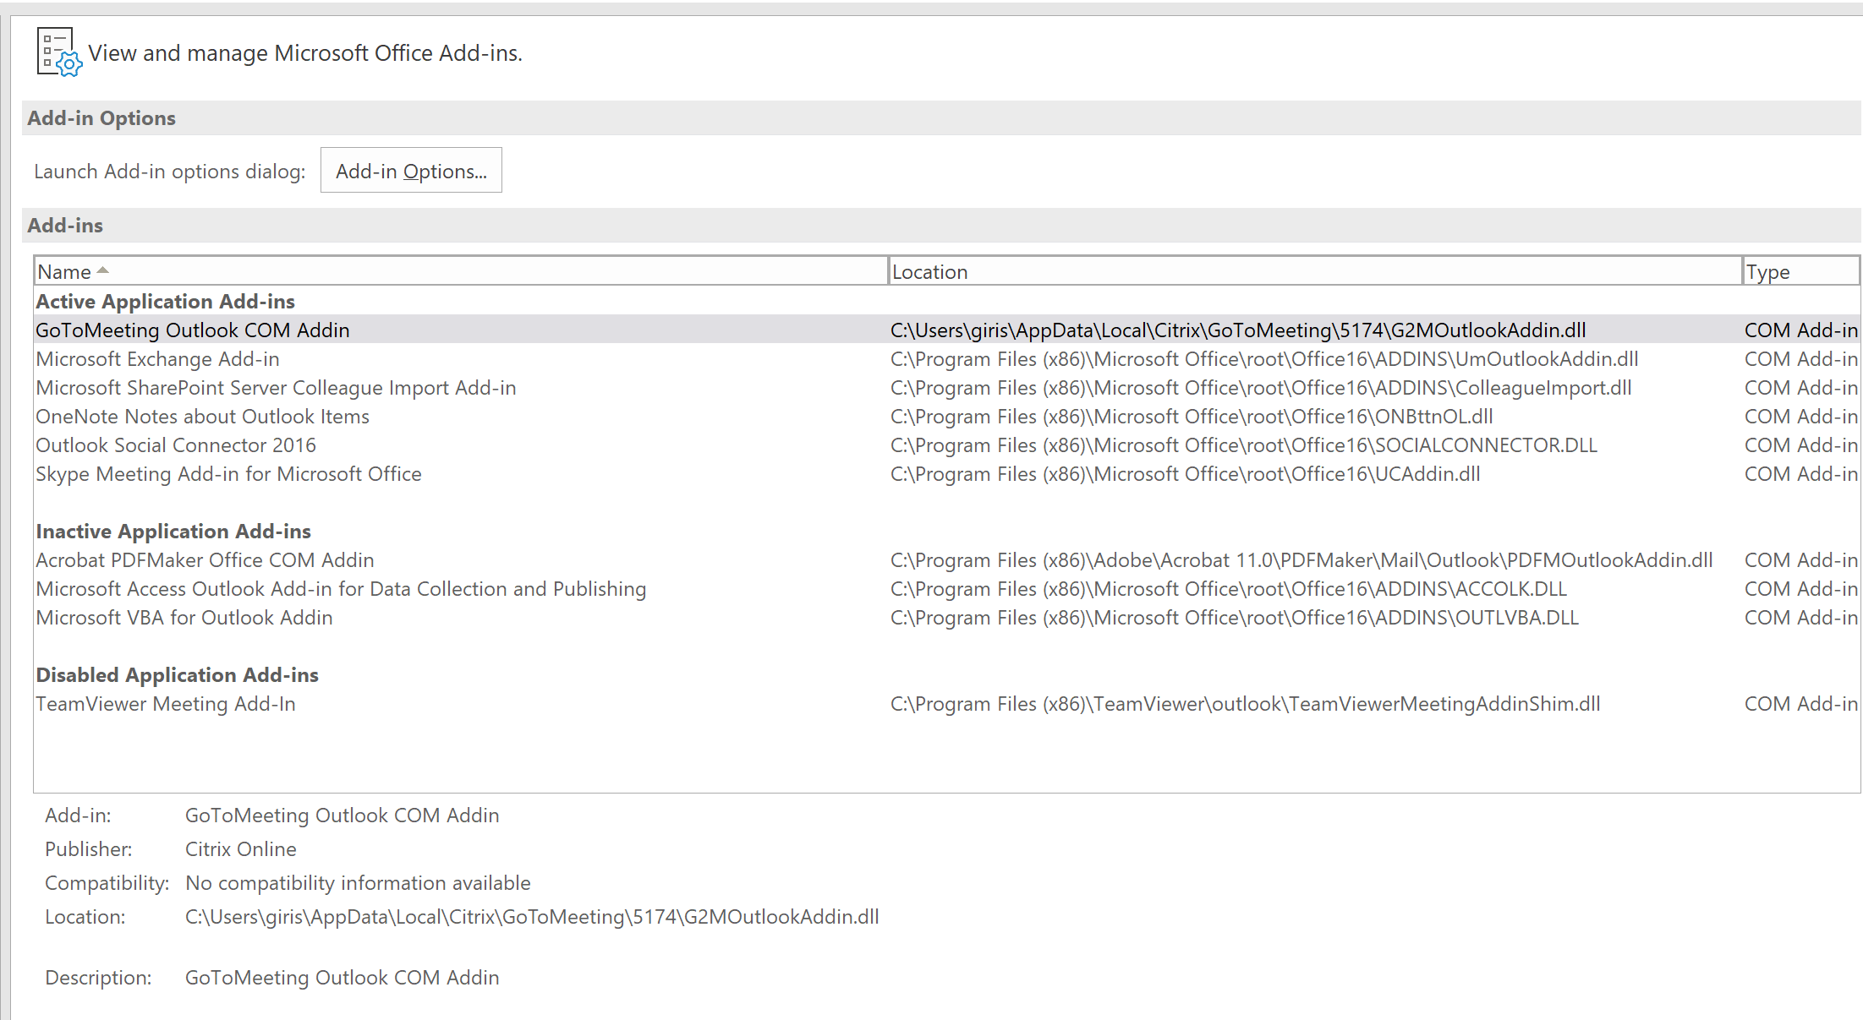Click the Active Application Add-ins group heading
The height and width of the screenshot is (1020, 1863).
[x=165, y=301]
